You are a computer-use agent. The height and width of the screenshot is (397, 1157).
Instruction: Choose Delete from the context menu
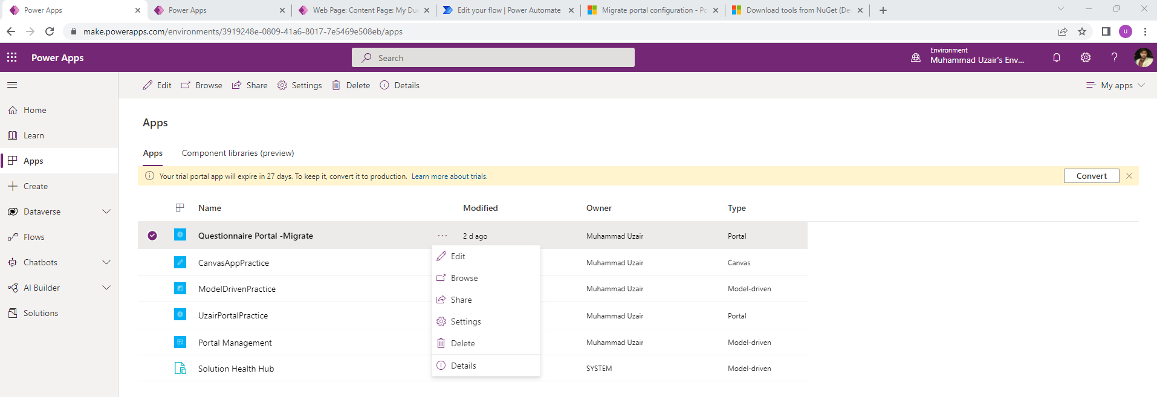pyautogui.click(x=462, y=343)
